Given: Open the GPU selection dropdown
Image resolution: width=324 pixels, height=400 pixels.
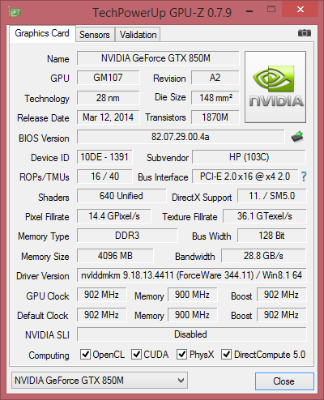Looking at the screenshot, I should tap(100, 381).
